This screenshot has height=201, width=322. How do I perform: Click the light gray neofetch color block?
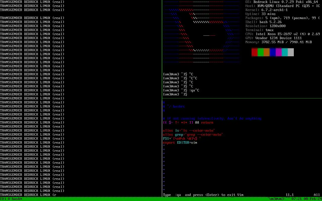tap(291, 52)
